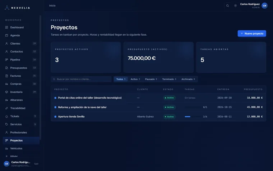Open Dashboard in the sidebar

click(x=21, y=27)
